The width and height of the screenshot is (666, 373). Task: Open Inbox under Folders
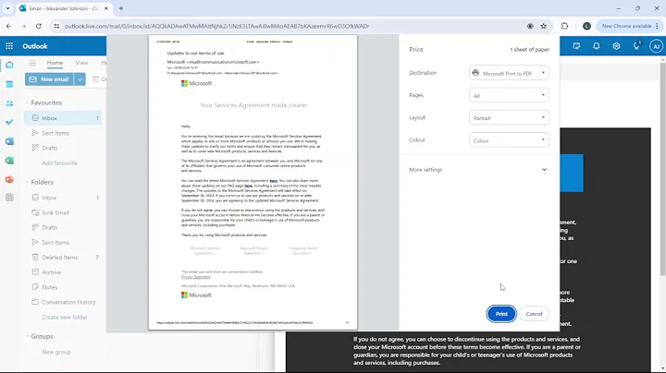[63, 198]
